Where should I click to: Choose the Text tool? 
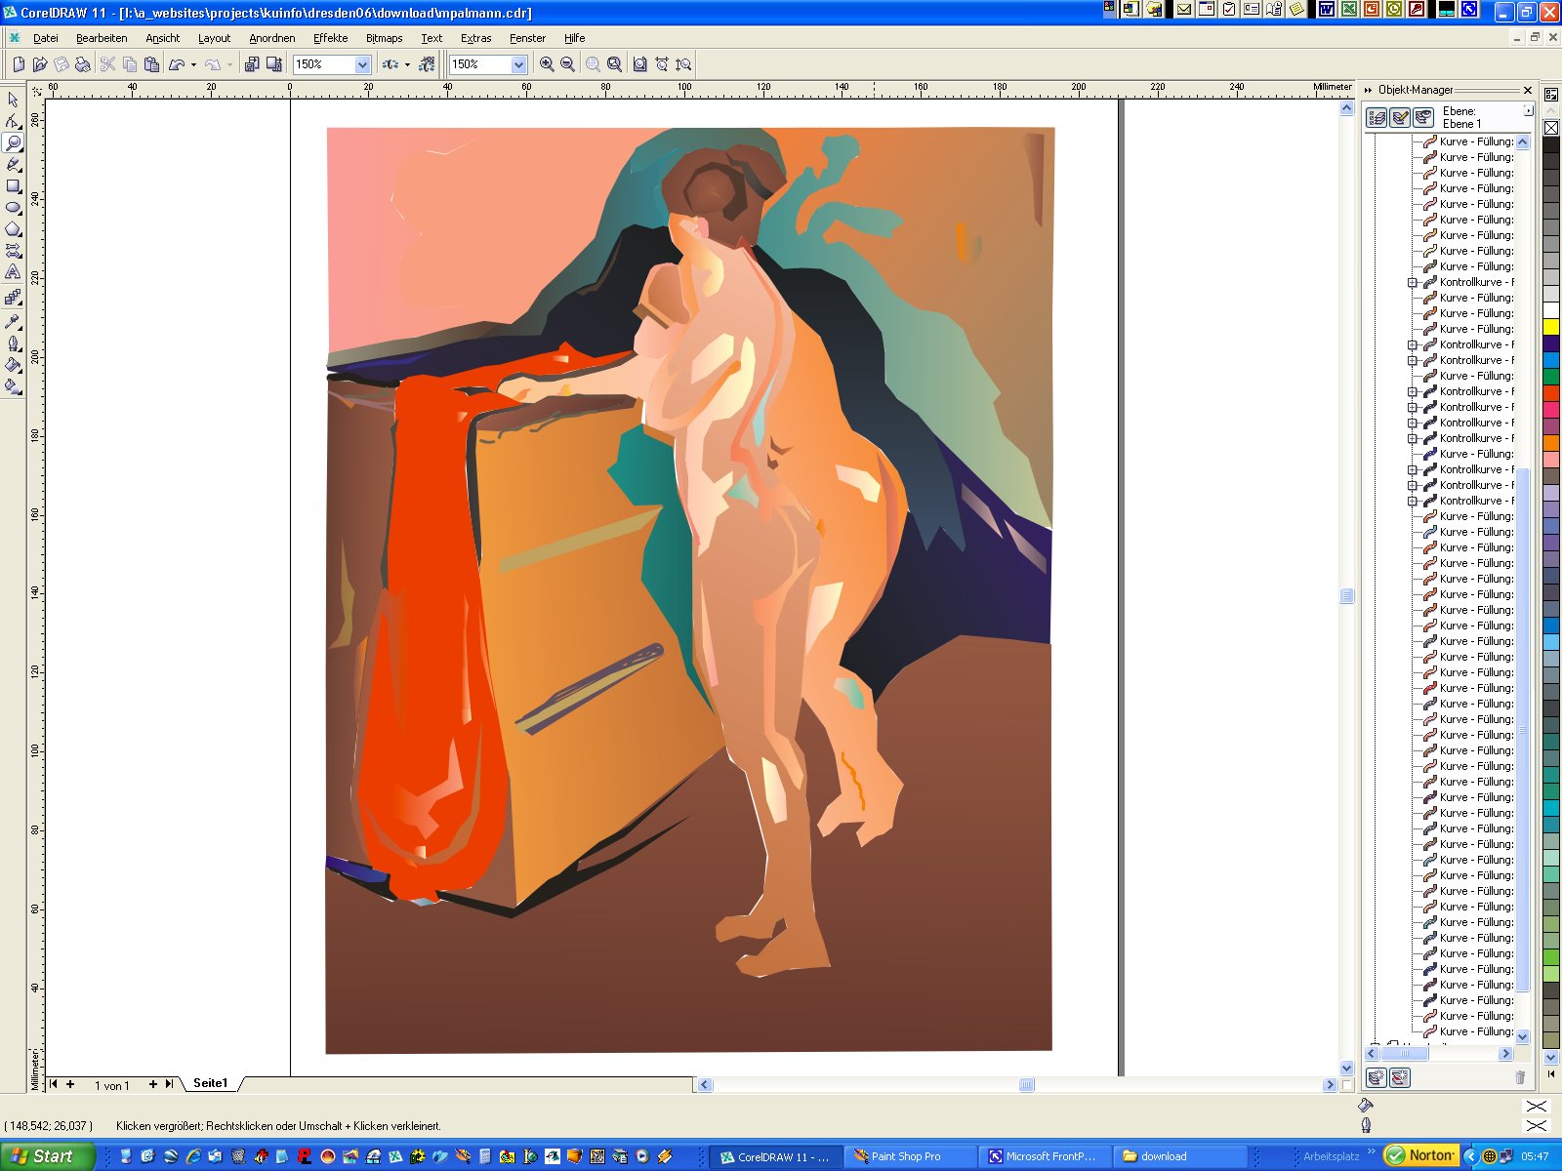[x=13, y=272]
